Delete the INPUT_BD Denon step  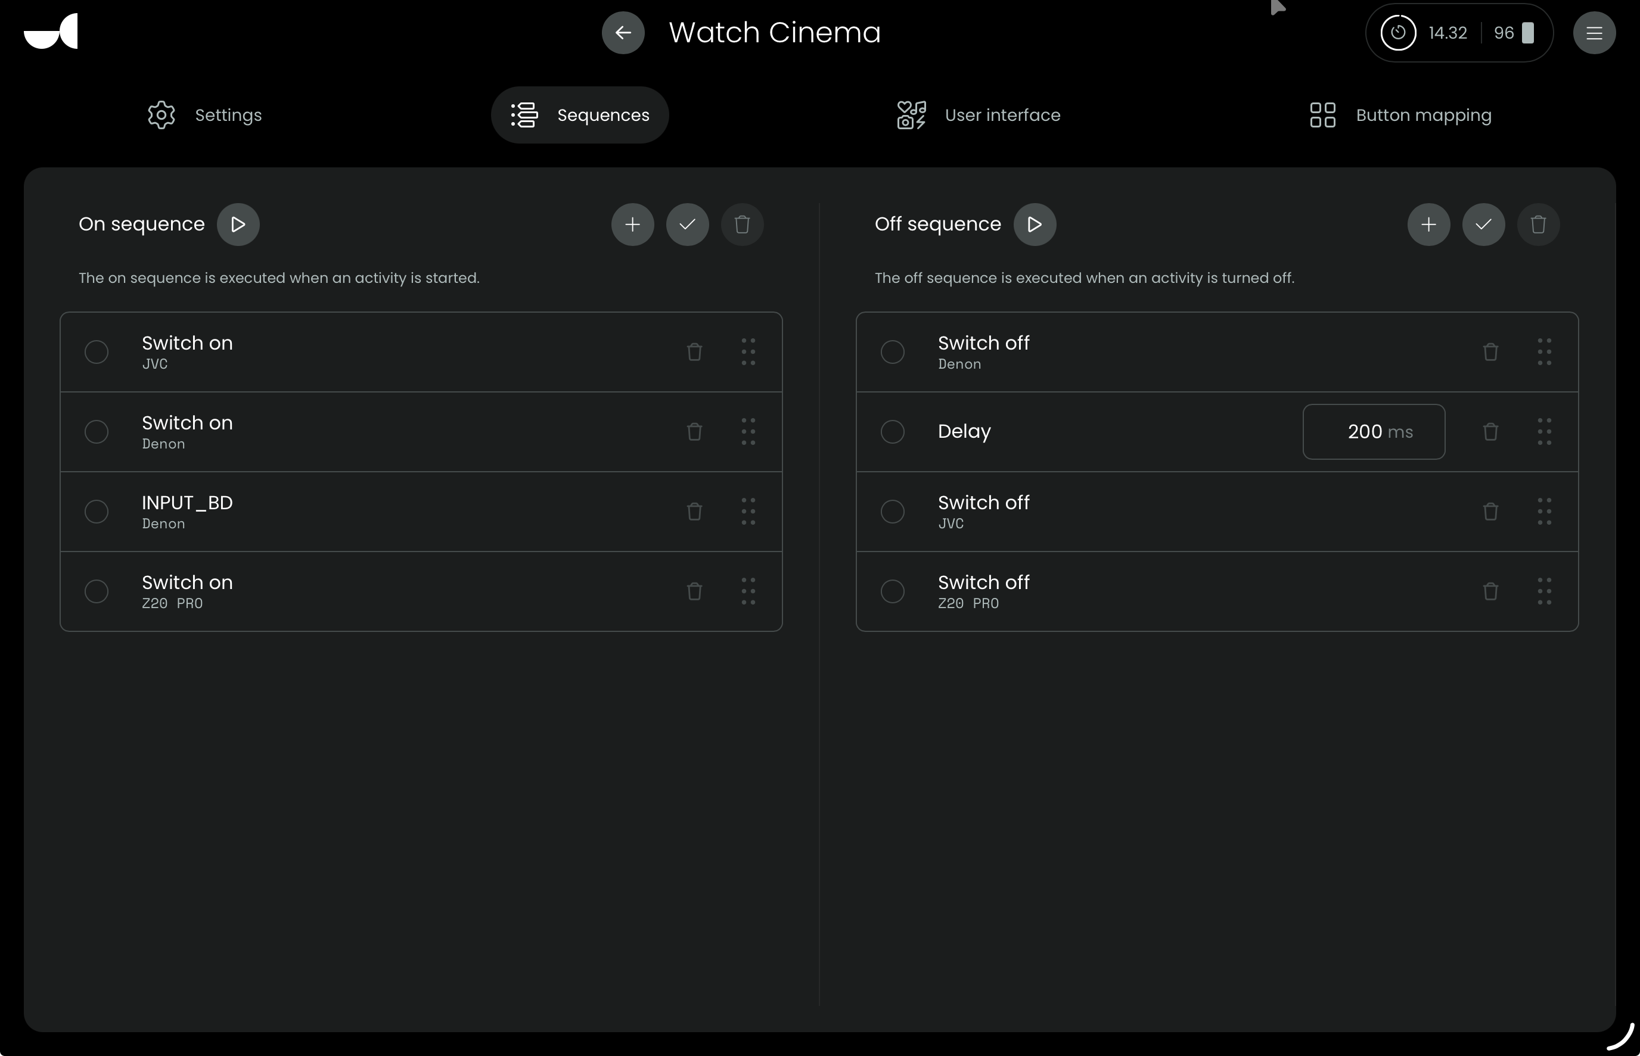694,512
